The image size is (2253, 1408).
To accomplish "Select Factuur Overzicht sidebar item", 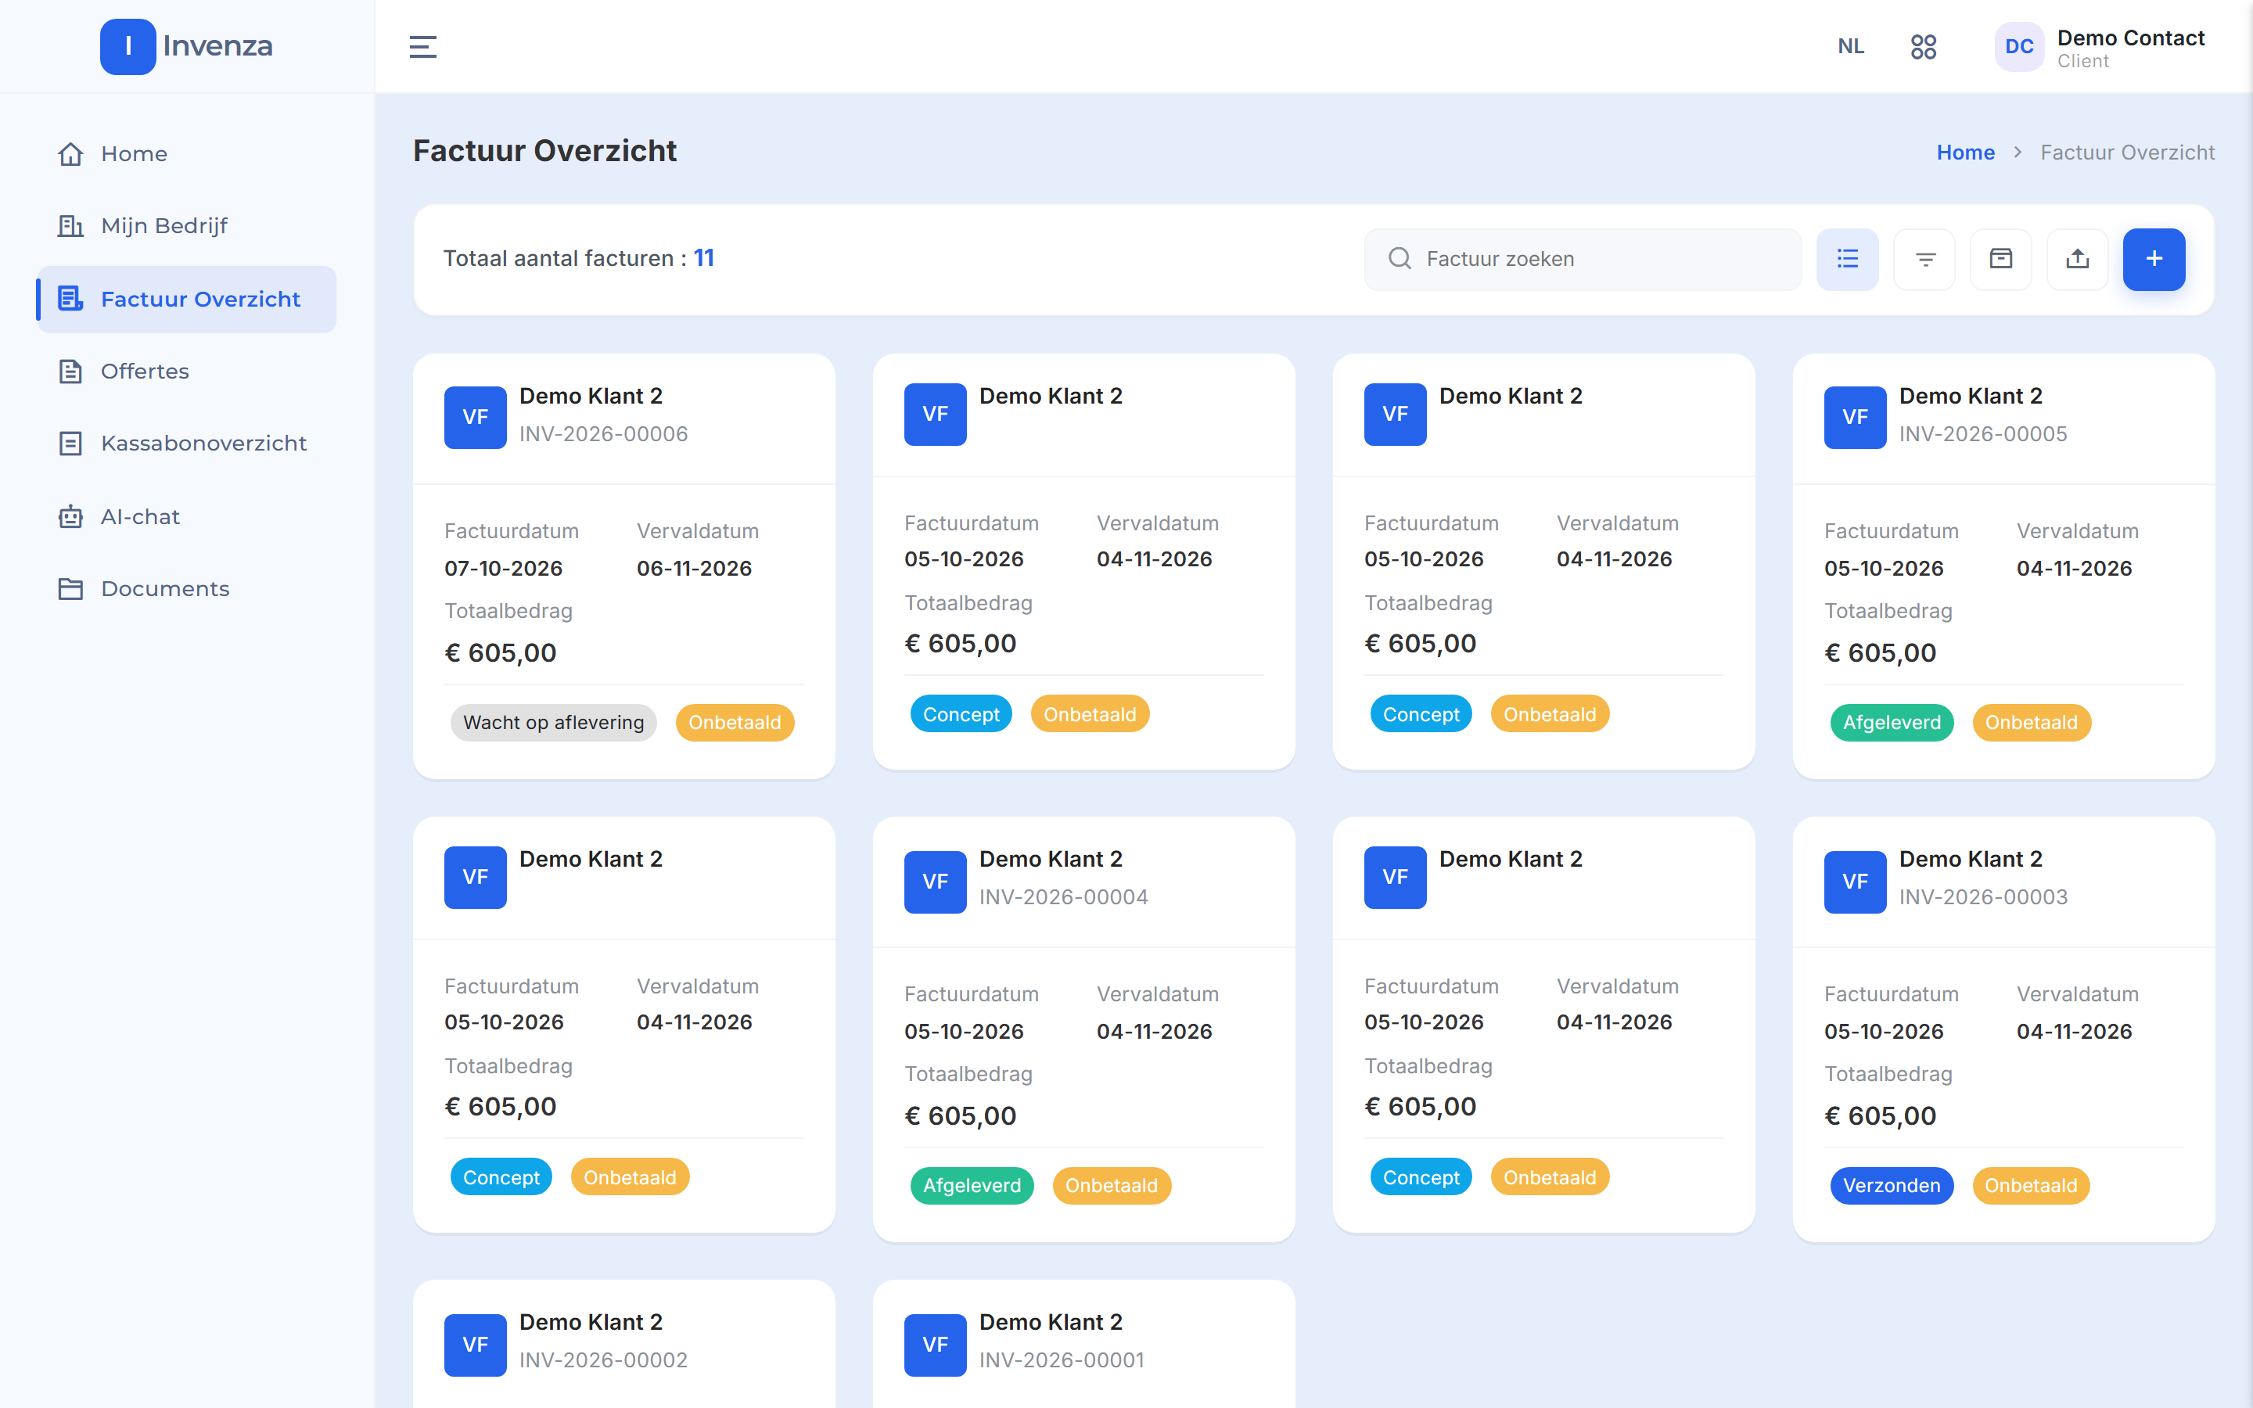I will click(186, 299).
